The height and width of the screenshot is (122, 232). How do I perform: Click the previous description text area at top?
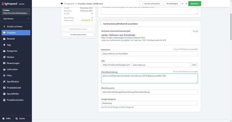[150, 10]
